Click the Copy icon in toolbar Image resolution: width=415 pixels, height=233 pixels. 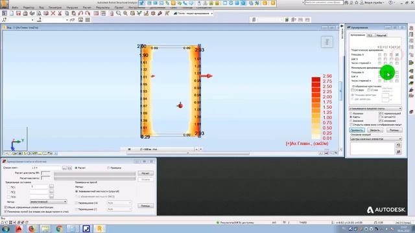pos(67,13)
